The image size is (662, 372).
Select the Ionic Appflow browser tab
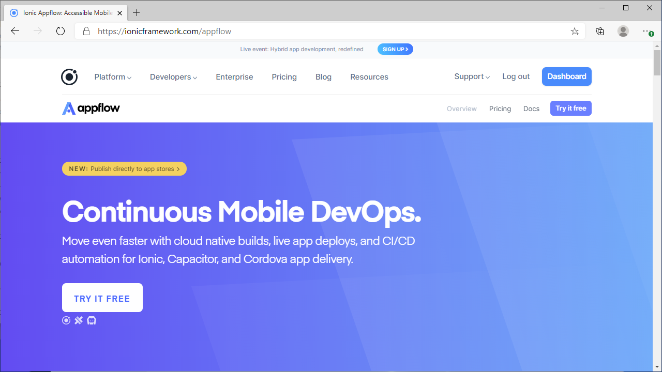(65, 13)
